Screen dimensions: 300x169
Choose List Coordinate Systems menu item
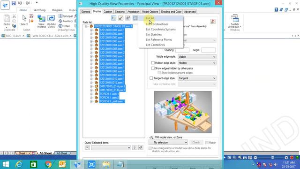point(161,29)
